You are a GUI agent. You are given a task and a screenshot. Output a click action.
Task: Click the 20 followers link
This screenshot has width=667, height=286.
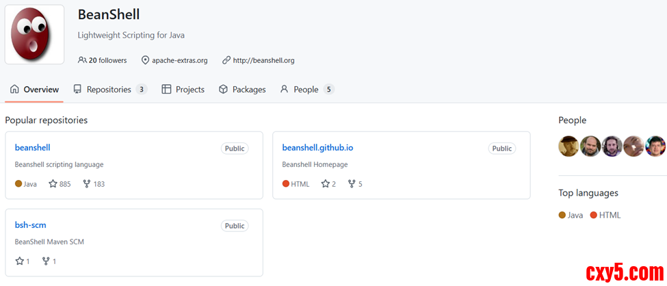[103, 60]
